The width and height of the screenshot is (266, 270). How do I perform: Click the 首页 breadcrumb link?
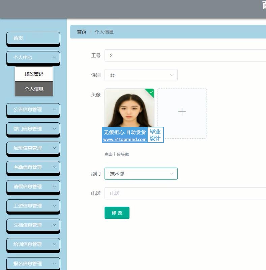point(82,32)
